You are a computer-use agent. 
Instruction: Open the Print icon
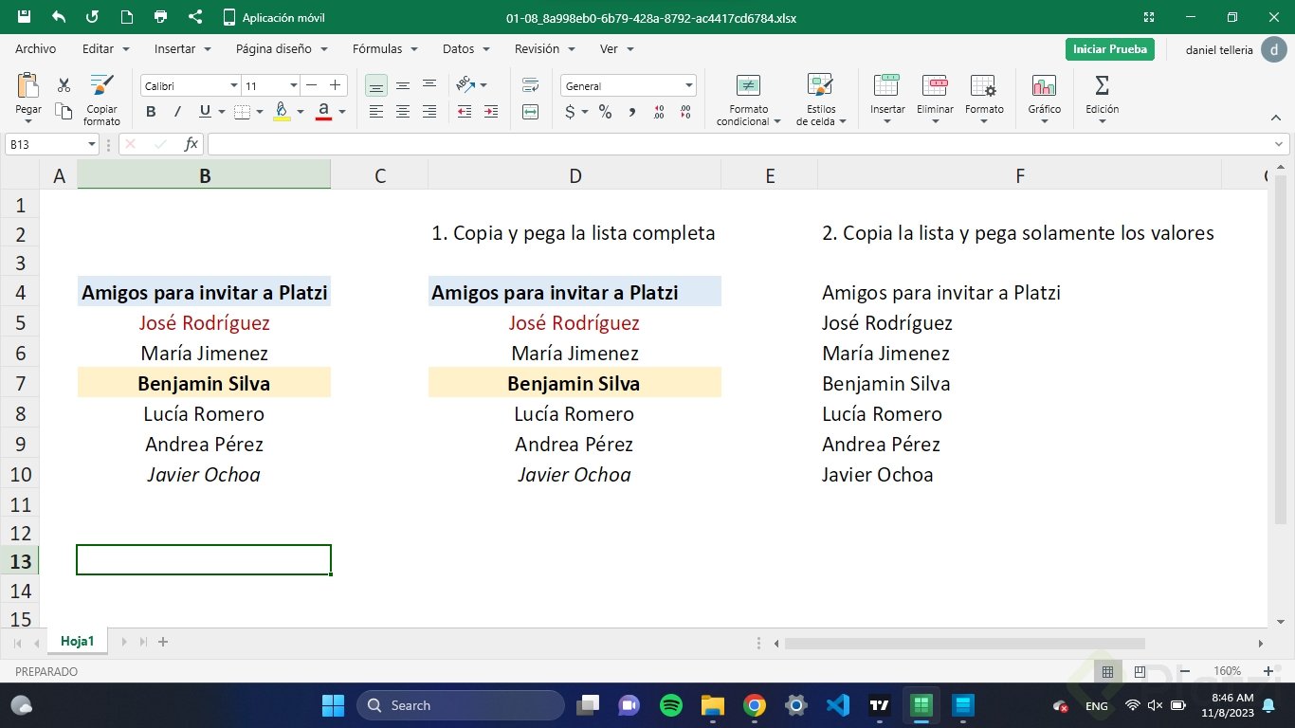coord(160,17)
